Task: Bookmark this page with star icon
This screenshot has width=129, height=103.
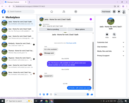Action: point(118,6)
